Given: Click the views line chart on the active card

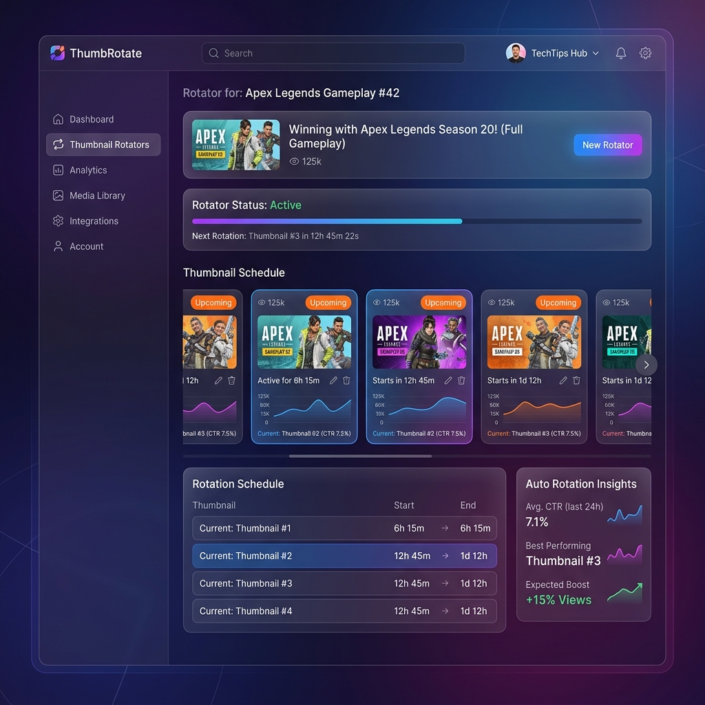Looking at the screenshot, I should 304,410.
